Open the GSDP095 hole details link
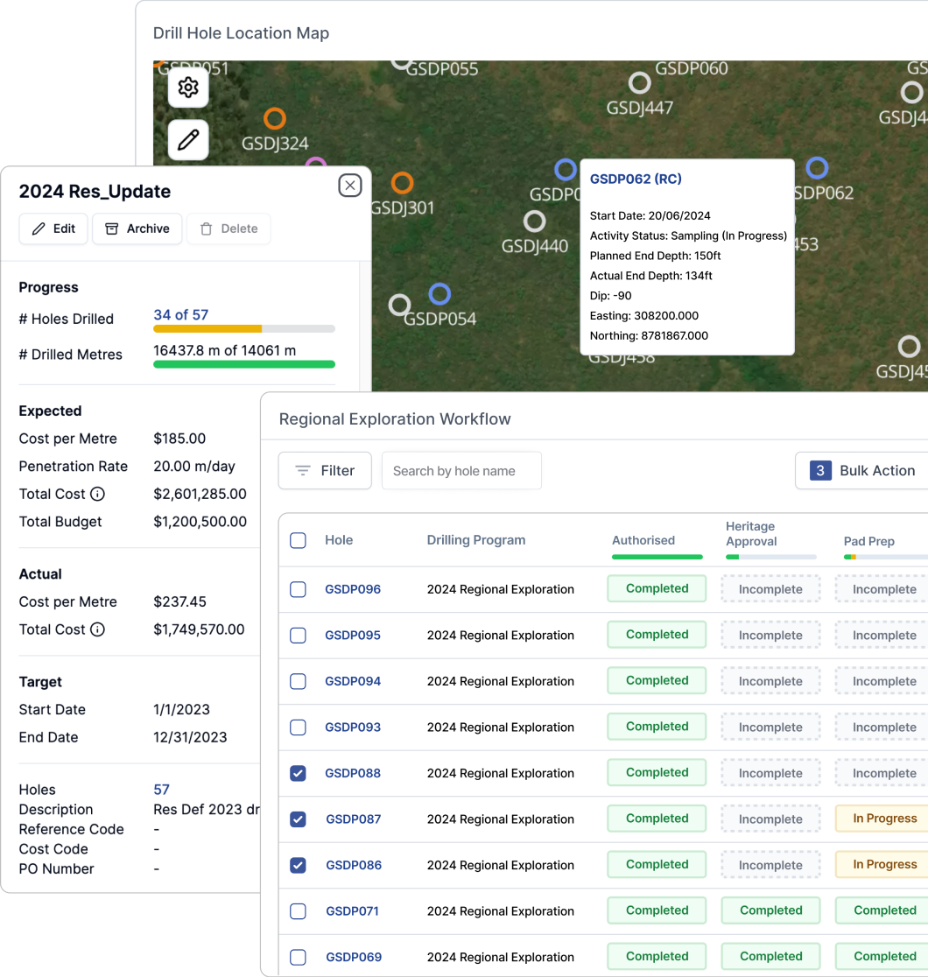This screenshot has height=977, width=928. tap(353, 634)
